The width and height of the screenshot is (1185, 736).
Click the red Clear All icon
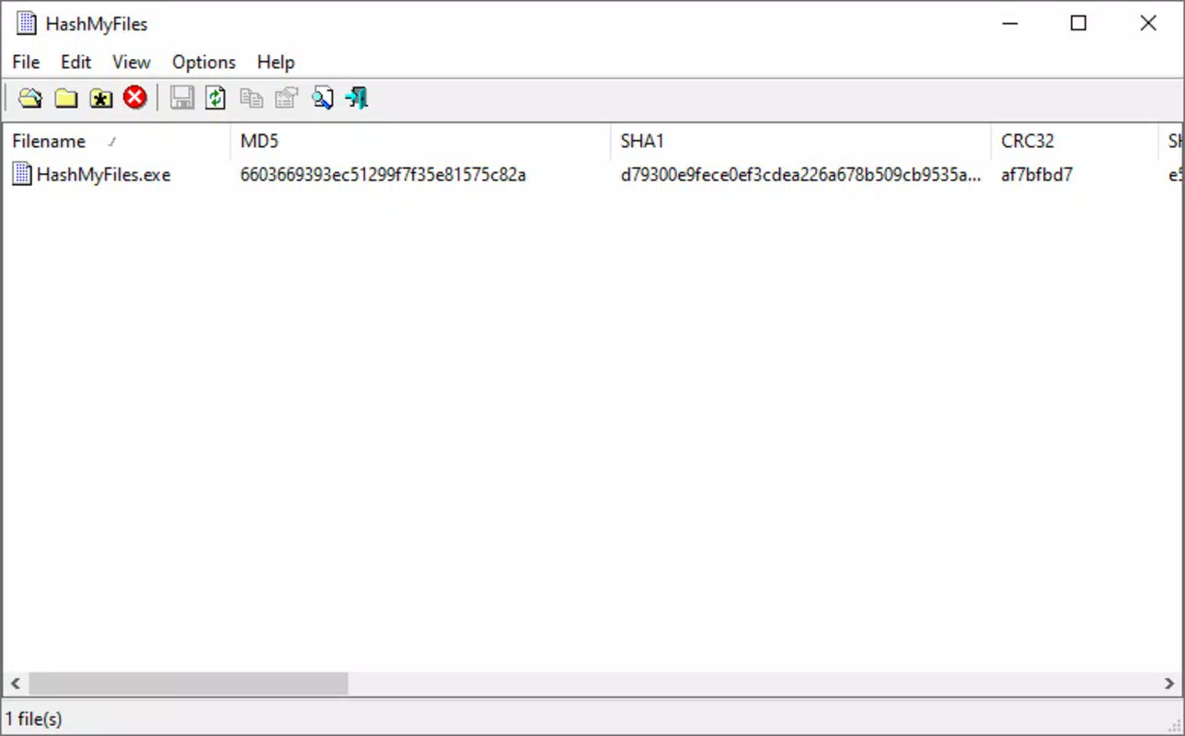pyautogui.click(x=135, y=98)
